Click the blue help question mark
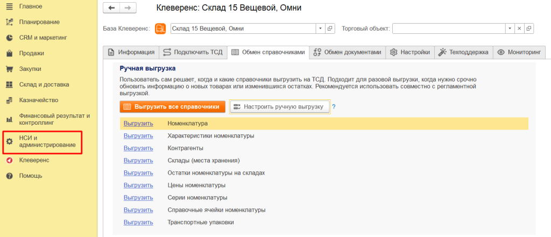Screen dimensions: 551x237 coord(334,107)
